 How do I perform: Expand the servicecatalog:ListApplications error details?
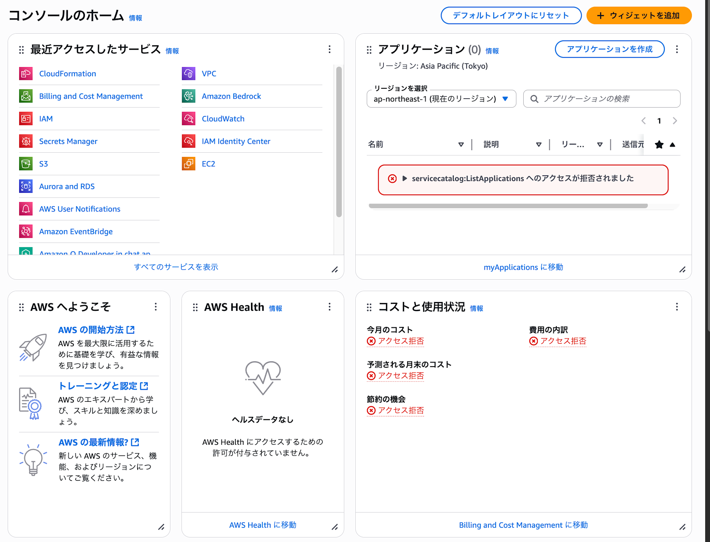point(405,179)
